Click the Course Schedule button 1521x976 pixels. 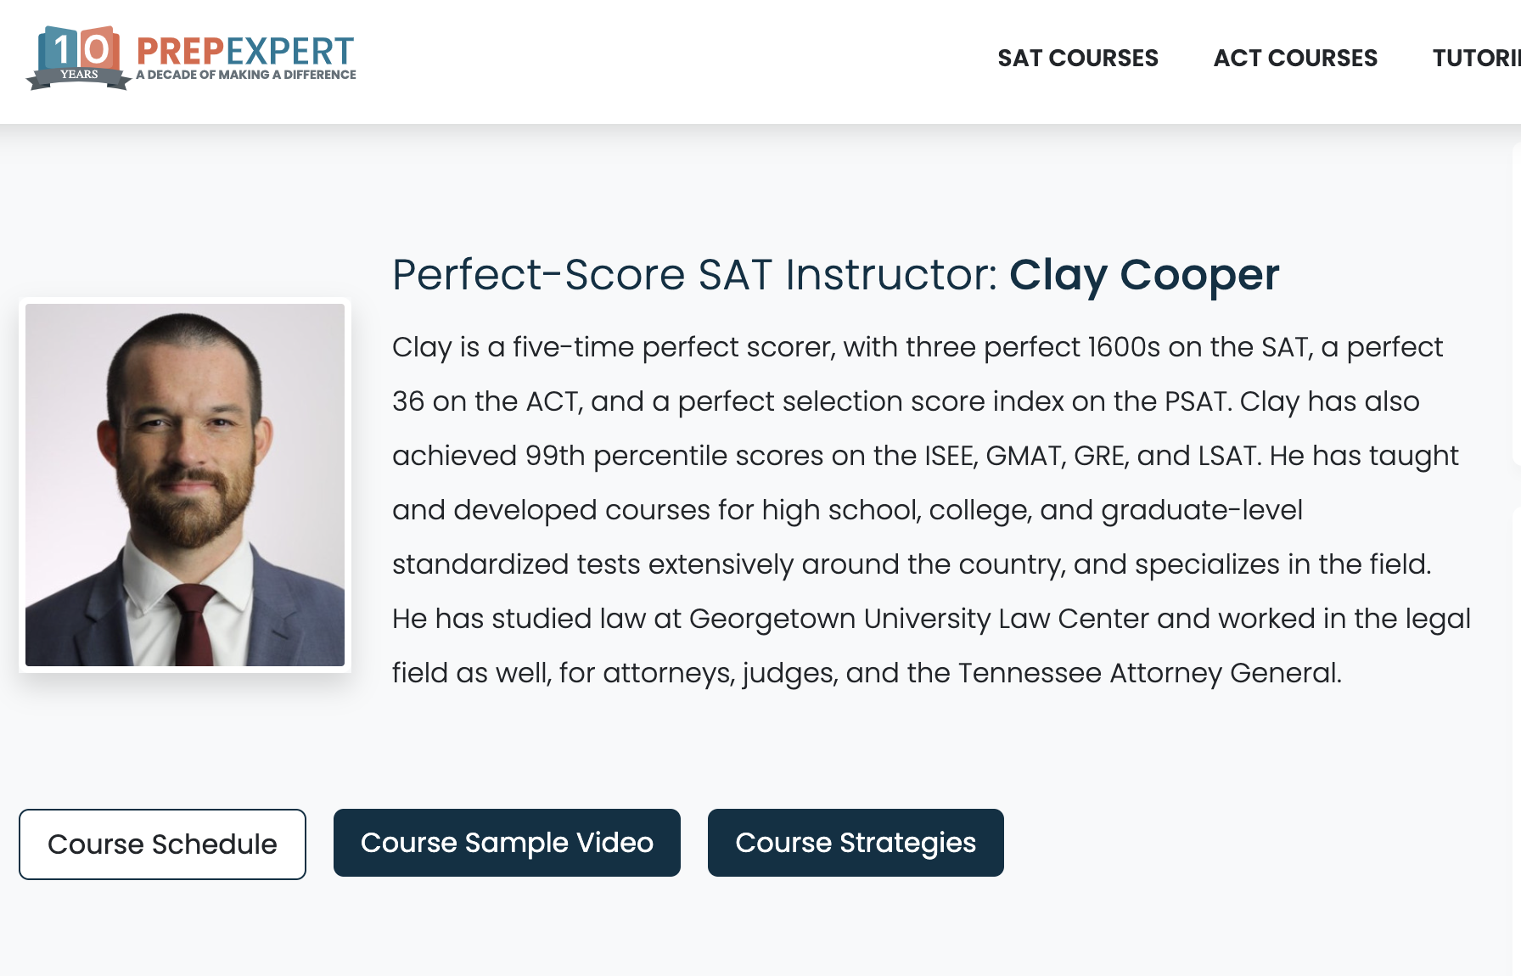[162, 844]
